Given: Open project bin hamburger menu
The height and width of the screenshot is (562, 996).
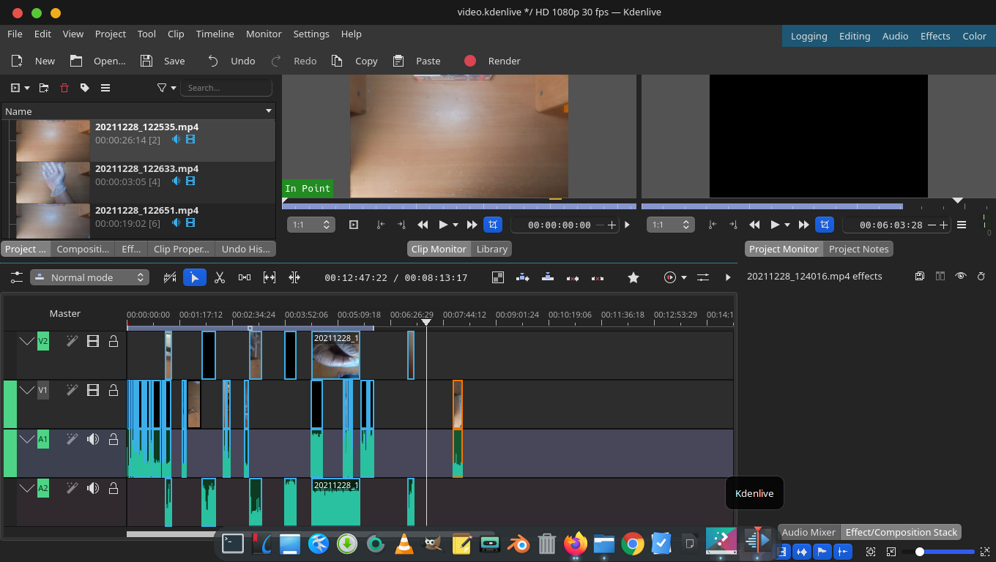Looking at the screenshot, I should (x=105, y=88).
